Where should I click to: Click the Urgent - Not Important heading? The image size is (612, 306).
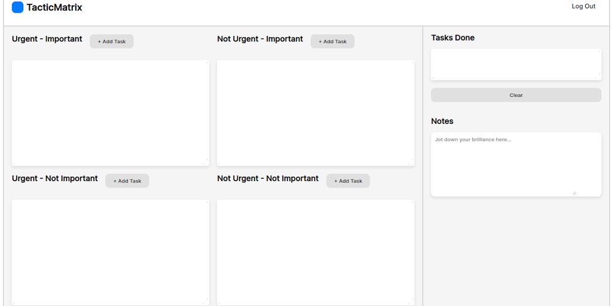tap(55, 178)
